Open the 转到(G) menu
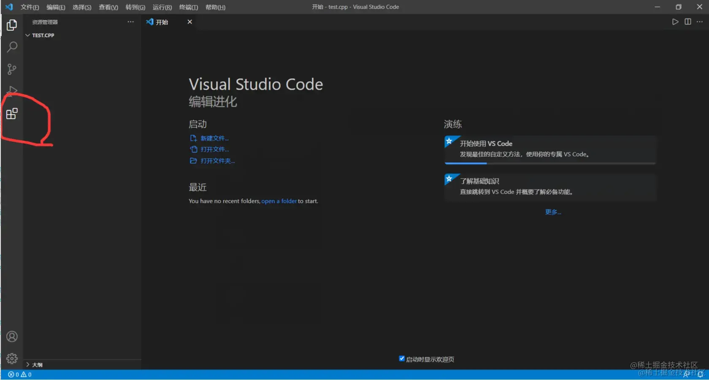 click(x=135, y=7)
